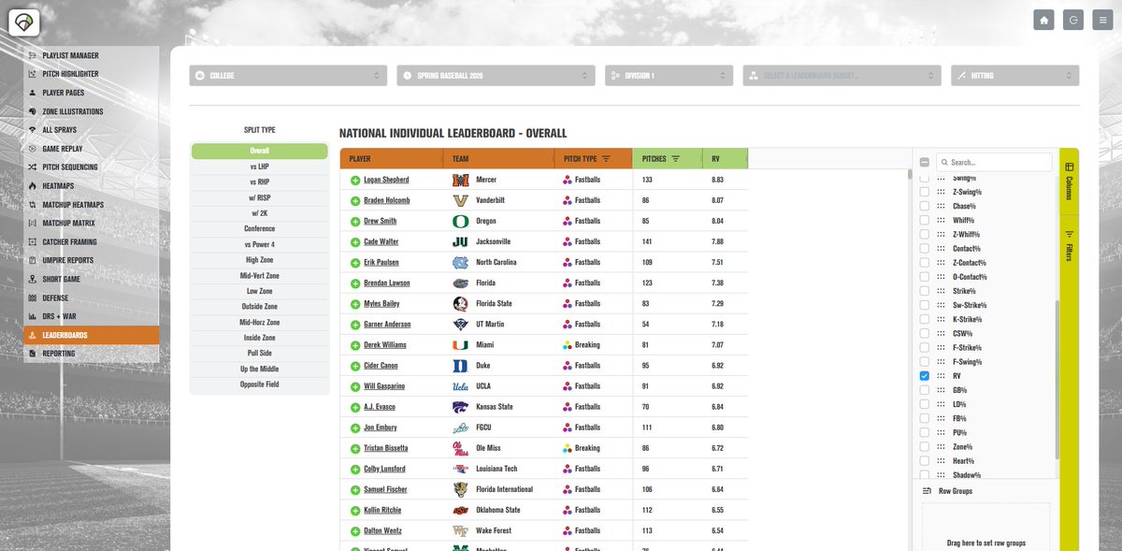Click the Duke team logo
Viewport: 1122px width, 551px height.
point(460,366)
